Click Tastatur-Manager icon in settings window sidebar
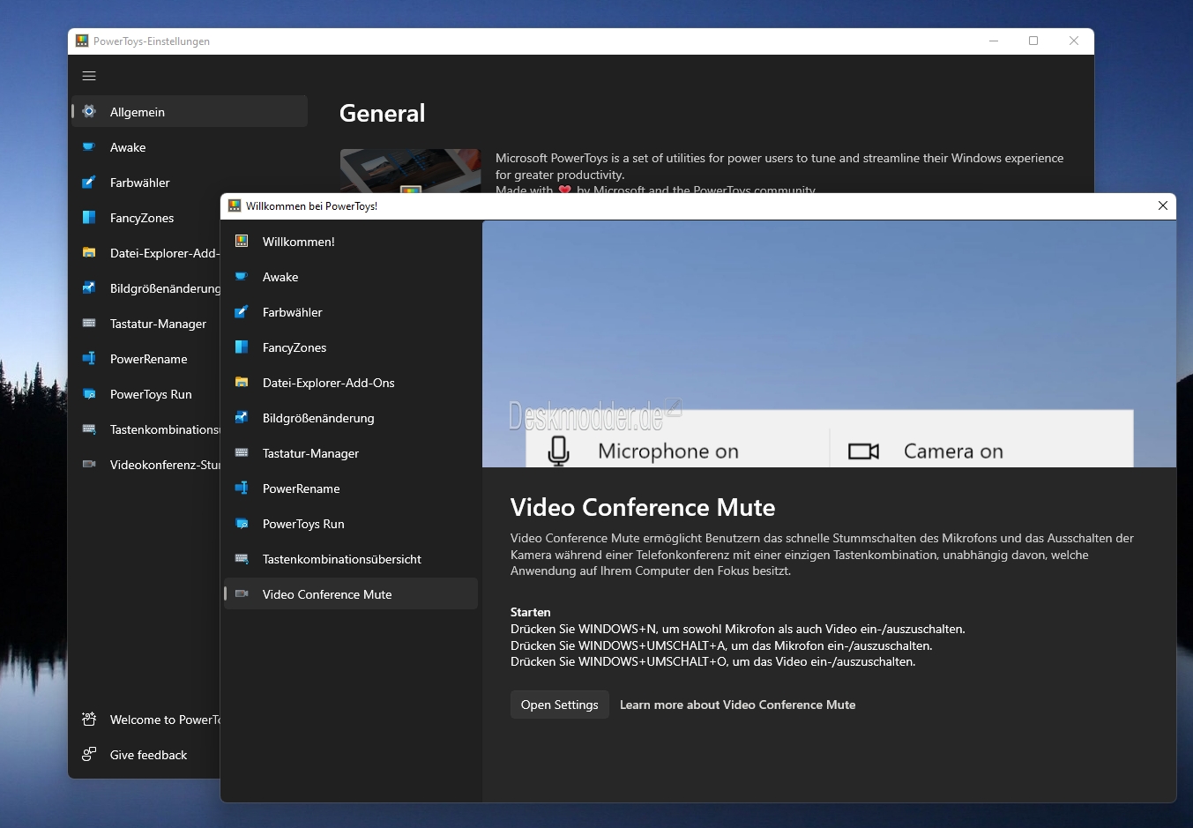 click(89, 323)
